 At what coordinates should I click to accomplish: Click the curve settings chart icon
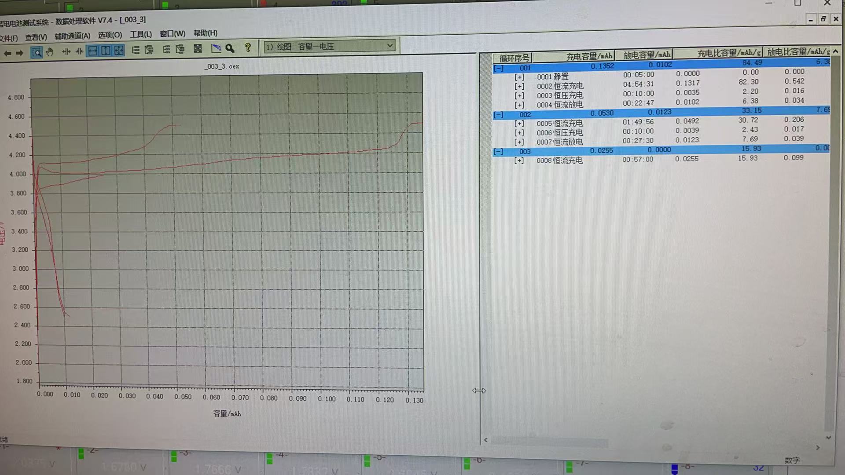[216, 48]
